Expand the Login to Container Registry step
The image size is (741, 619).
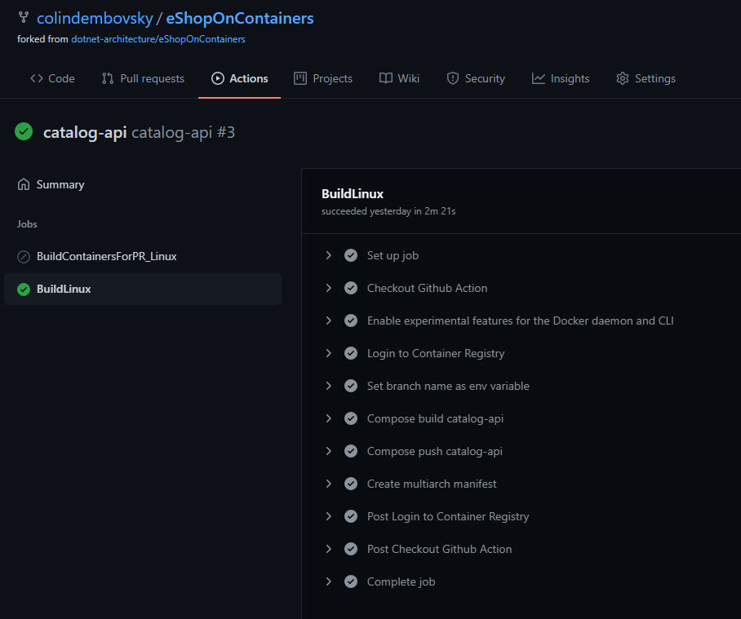(328, 353)
